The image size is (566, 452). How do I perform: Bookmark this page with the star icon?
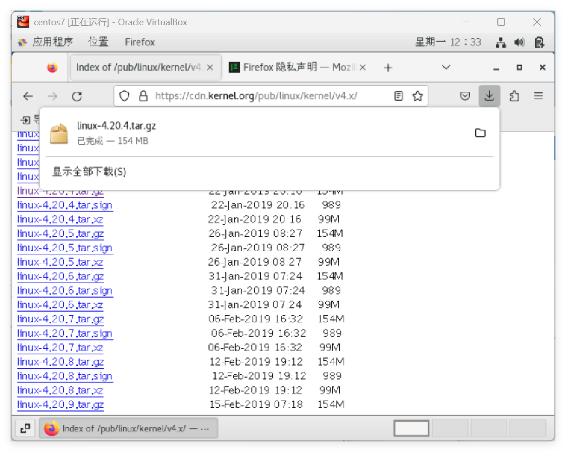pos(417,96)
